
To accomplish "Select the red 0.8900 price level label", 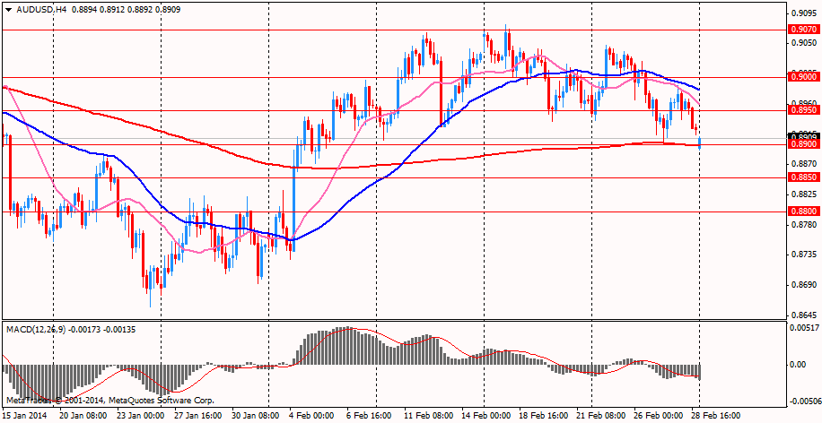I will coord(804,144).
